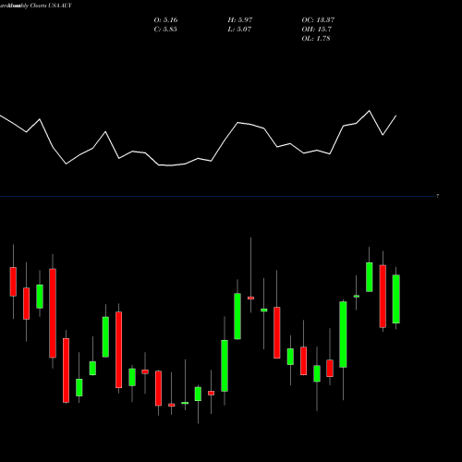Click the '7' price axis label

[x=438, y=196]
